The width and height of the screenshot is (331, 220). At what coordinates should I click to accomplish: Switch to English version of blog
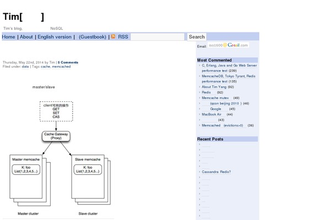55,37
